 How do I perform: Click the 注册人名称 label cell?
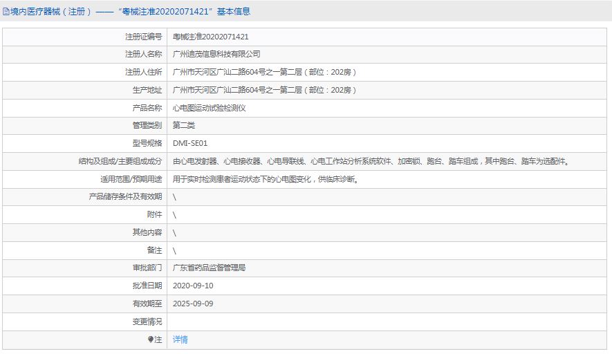tap(84, 54)
